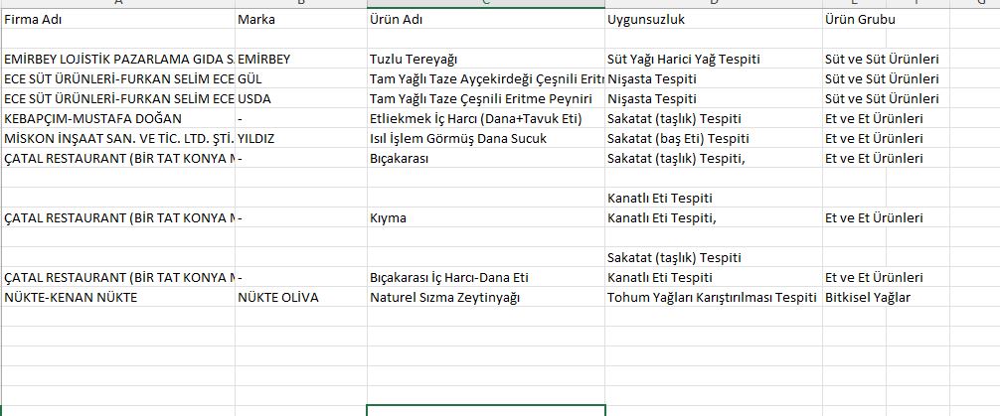Click 'Sakatat (taşlık) Tespiti' in KEBAPÇIM row
Viewport: 1000px width, 416px height.
coord(714,118)
